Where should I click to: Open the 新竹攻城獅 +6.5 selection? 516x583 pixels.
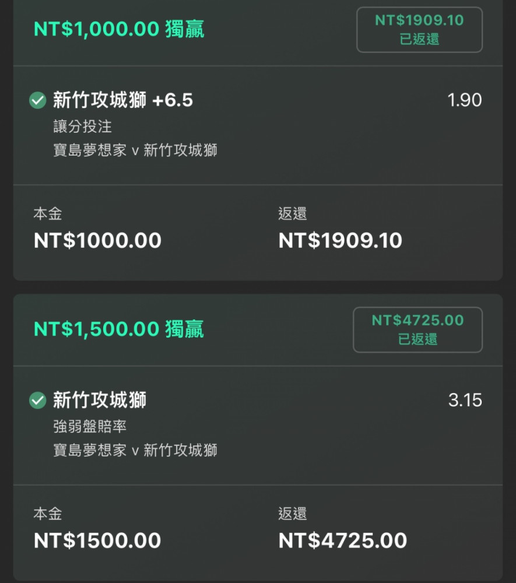pyautogui.click(x=123, y=100)
